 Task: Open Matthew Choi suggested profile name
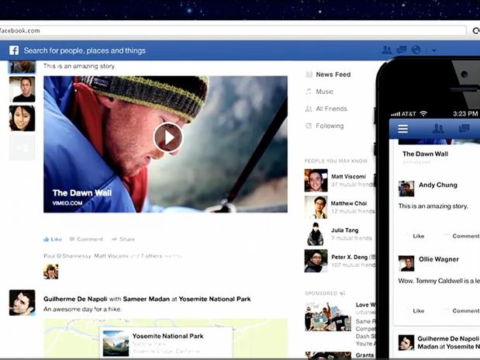(x=349, y=203)
